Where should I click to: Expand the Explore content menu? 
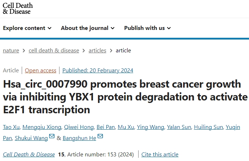coord(27,28)
